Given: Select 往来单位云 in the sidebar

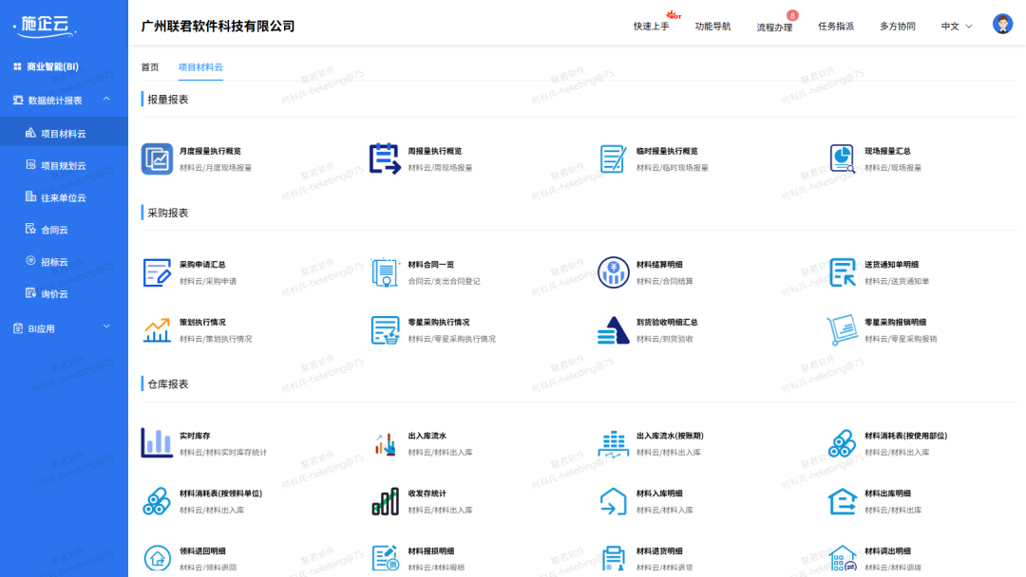Looking at the screenshot, I should tap(64, 197).
